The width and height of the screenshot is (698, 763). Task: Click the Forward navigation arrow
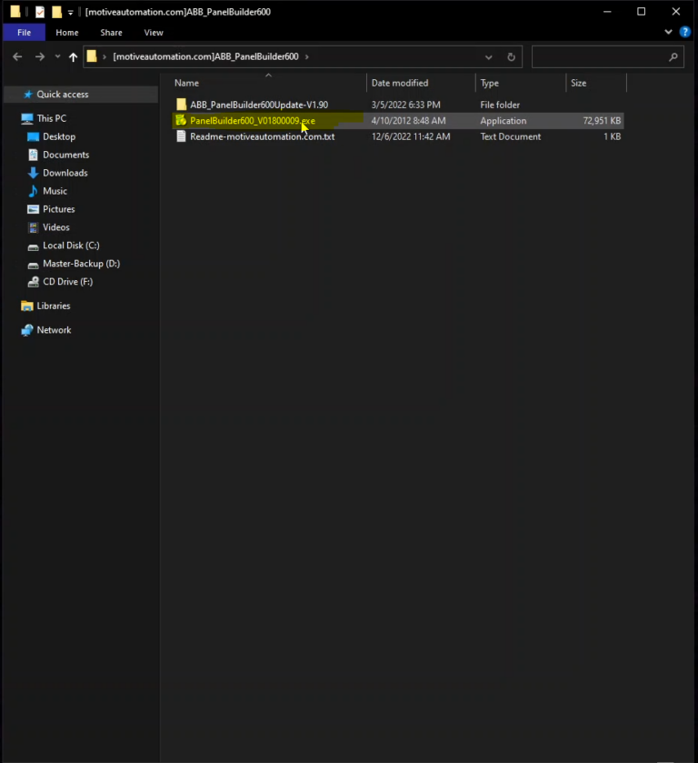(39, 56)
